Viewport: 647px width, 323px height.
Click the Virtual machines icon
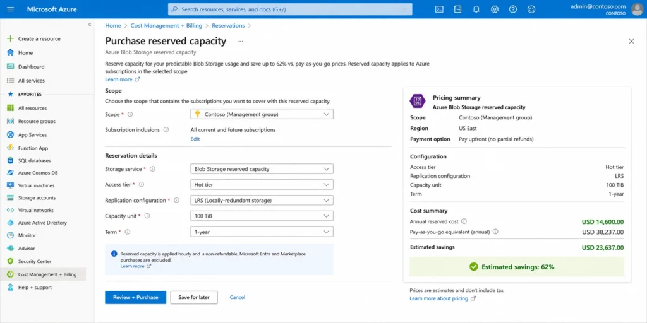click(x=11, y=185)
